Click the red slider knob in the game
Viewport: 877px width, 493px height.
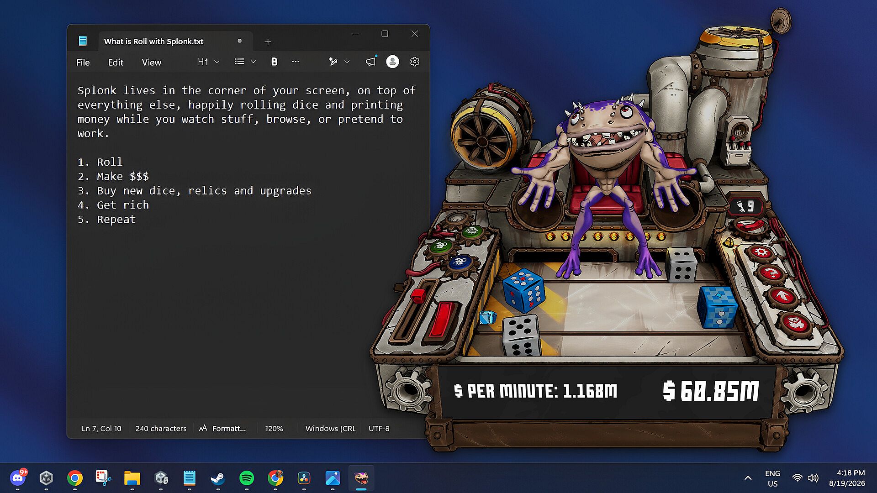pyautogui.click(x=417, y=296)
